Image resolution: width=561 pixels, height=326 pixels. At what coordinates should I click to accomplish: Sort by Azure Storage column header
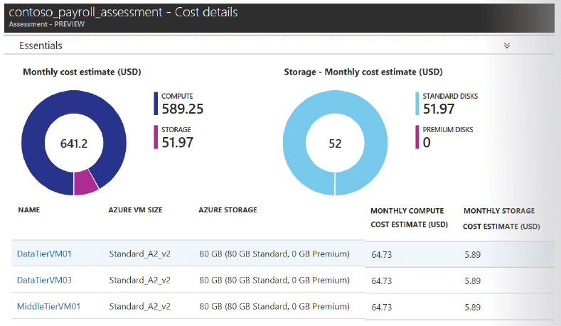[x=228, y=210]
